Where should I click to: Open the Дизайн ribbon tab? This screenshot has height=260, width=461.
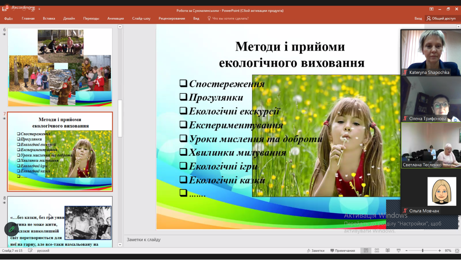click(x=69, y=18)
